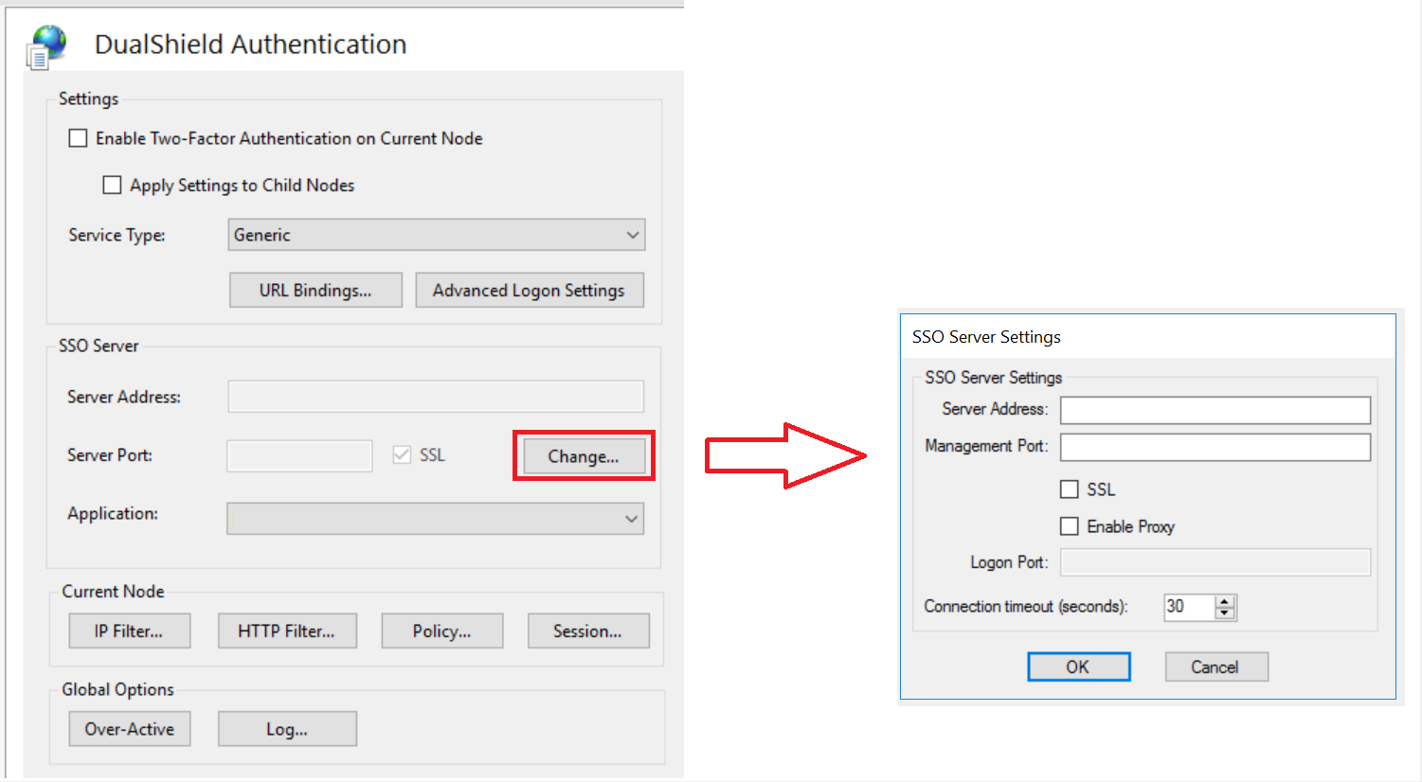This screenshot has height=782, width=1422.
Task: Check Apply Settings to Child Nodes
Action: pyautogui.click(x=113, y=186)
